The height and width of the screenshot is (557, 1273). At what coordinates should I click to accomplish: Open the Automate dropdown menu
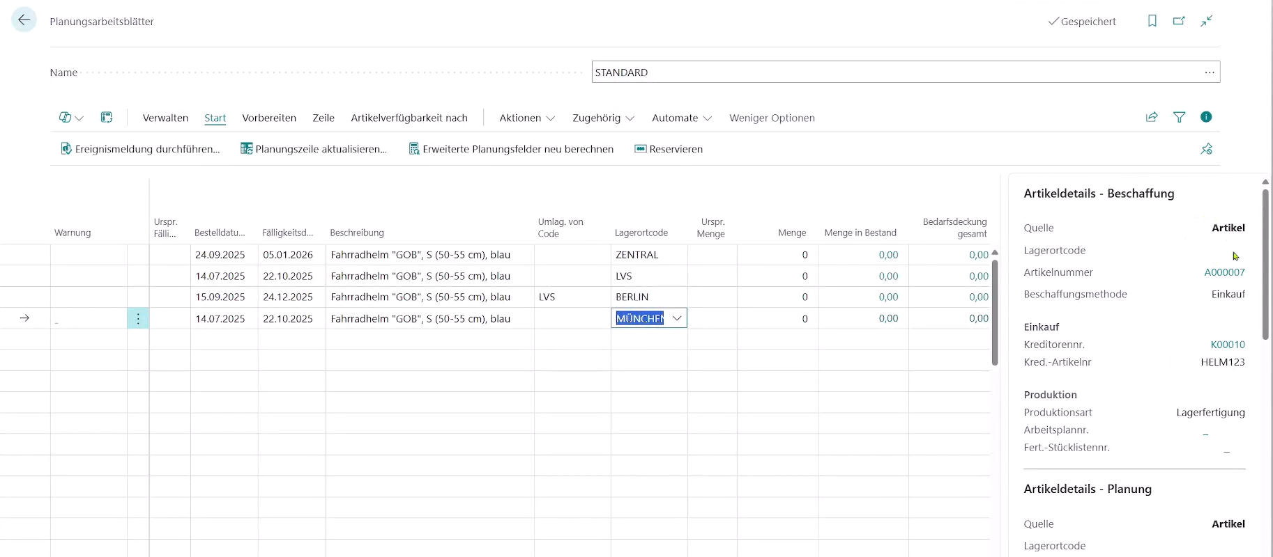681,118
